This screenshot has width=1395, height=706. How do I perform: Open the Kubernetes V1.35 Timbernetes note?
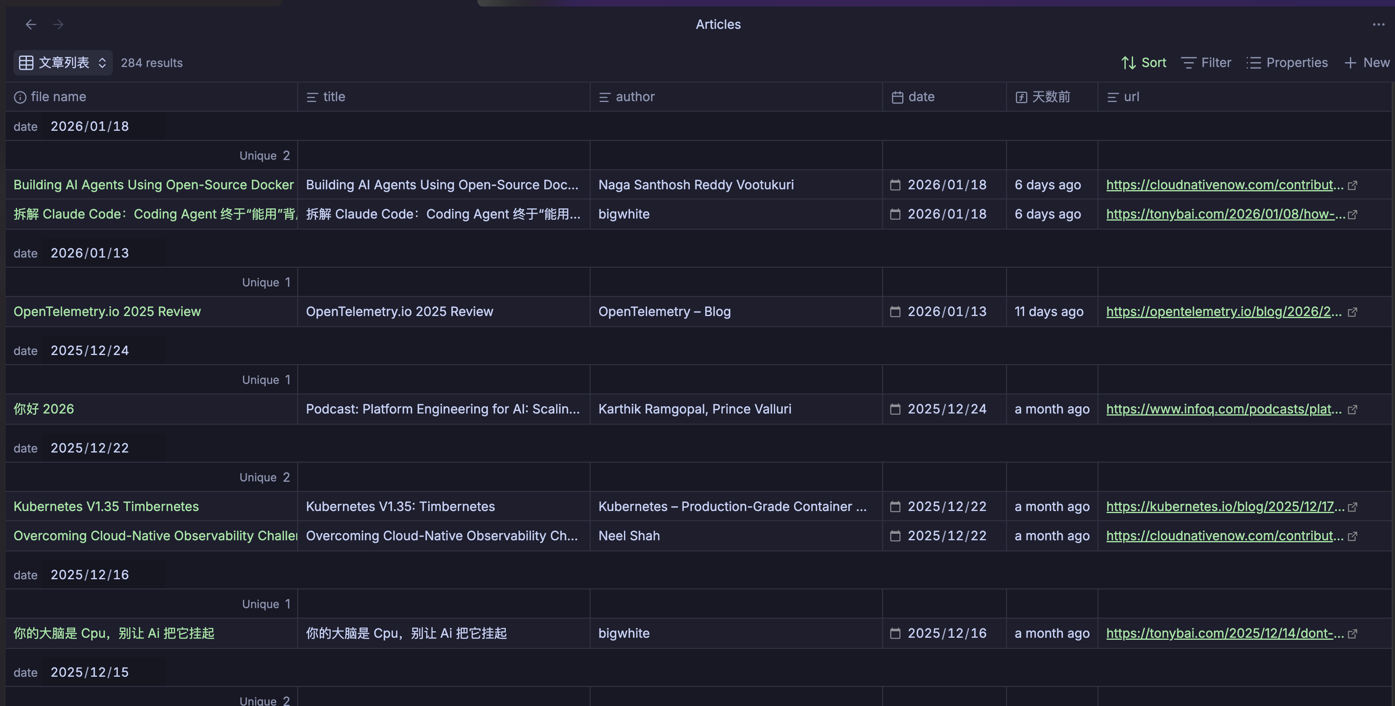(106, 507)
